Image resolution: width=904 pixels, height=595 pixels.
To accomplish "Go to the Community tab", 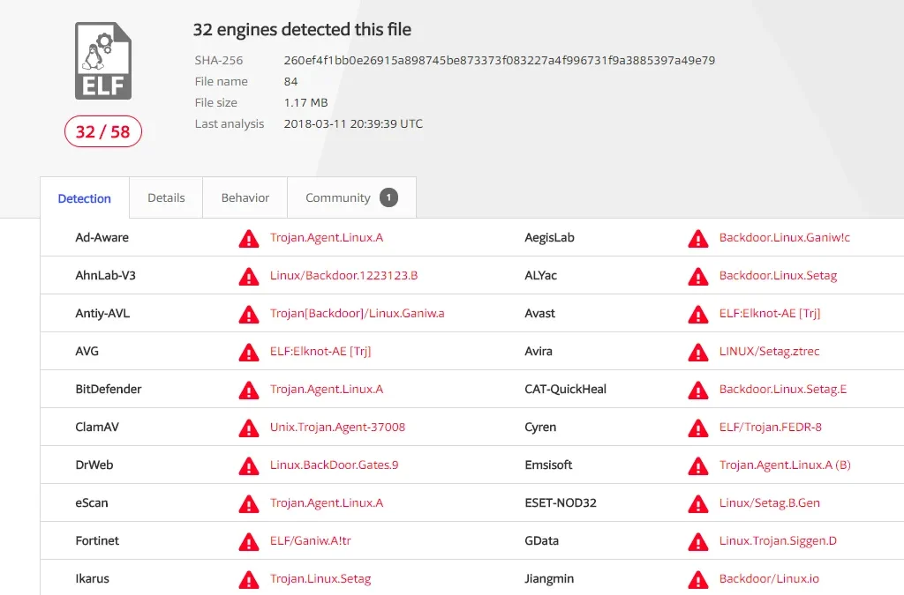I will [351, 198].
